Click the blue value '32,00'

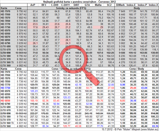coord(111,85)
